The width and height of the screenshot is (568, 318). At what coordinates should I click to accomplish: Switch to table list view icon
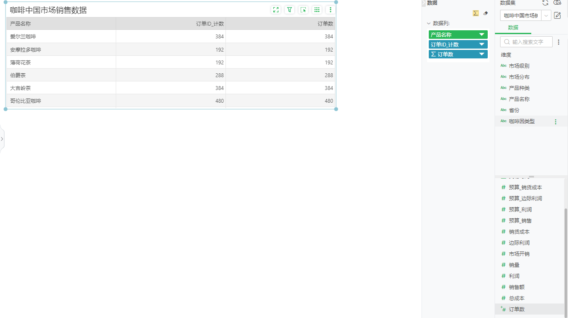tap(317, 9)
